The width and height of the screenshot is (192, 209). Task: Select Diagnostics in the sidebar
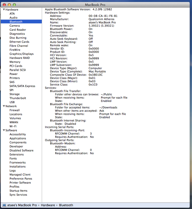[17, 34]
